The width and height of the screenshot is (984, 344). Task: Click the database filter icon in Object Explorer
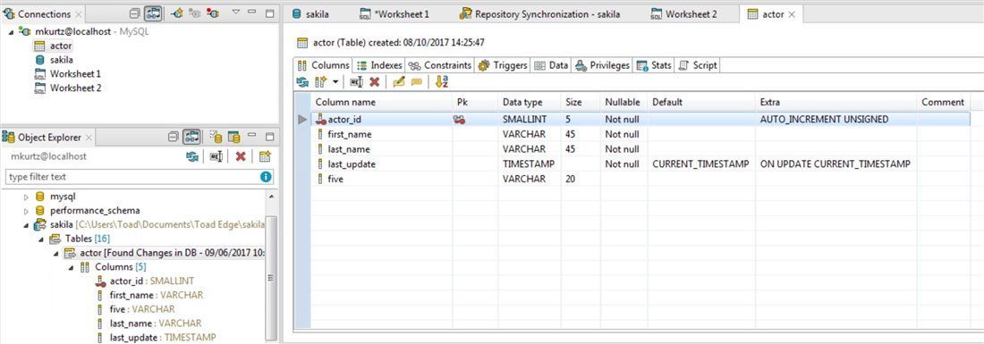tap(216, 138)
